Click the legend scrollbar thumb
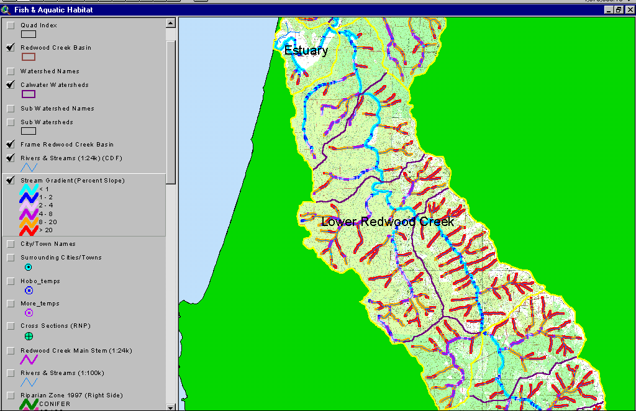This screenshot has width=636, height=411. pos(171,112)
